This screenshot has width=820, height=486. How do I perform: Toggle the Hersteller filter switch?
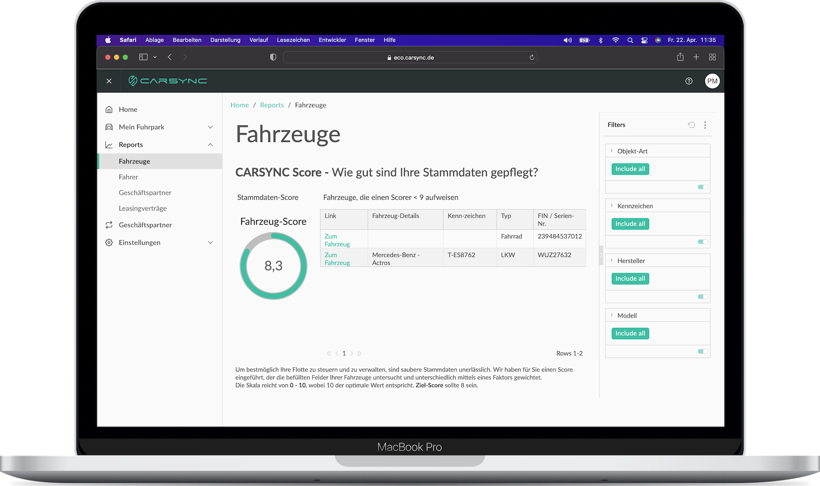[703, 297]
